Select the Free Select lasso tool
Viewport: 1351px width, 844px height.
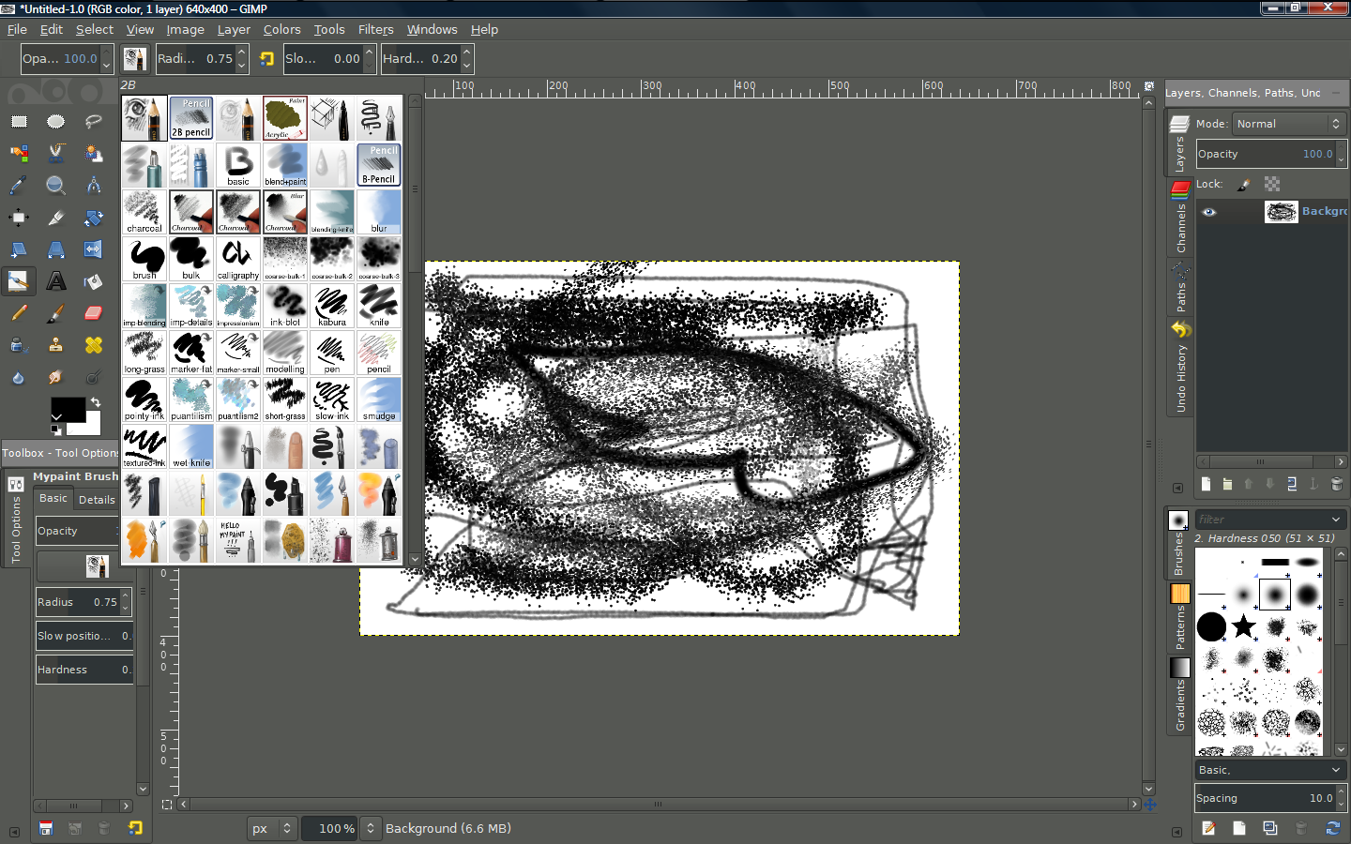point(94,121)
